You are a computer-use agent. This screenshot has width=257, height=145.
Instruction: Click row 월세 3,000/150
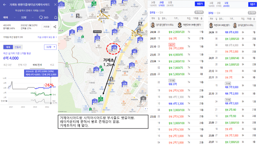[x=232, y=123]
